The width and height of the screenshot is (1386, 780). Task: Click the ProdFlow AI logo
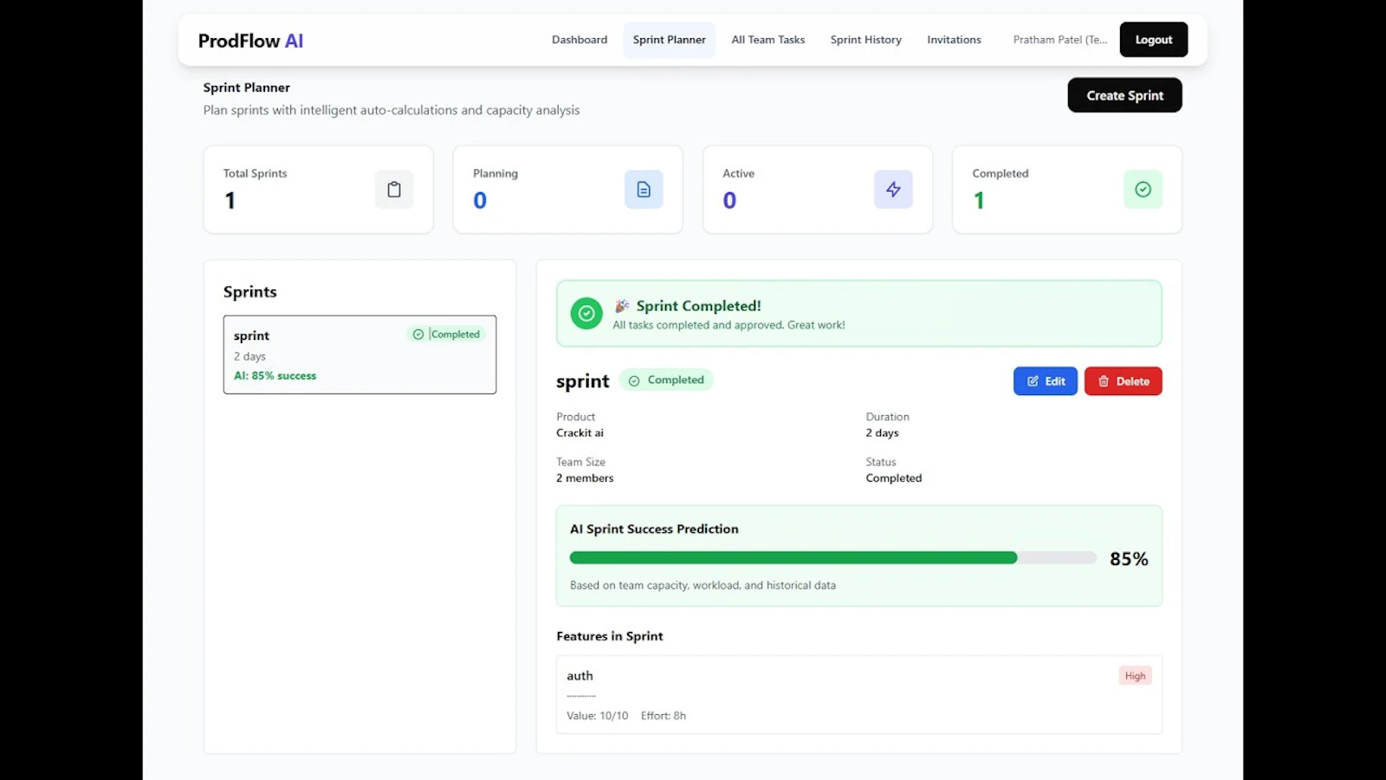coord(250,40)
